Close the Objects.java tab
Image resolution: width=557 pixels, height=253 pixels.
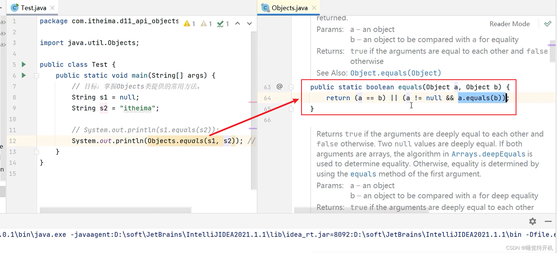pyautogui.click(x=314, y=8)
